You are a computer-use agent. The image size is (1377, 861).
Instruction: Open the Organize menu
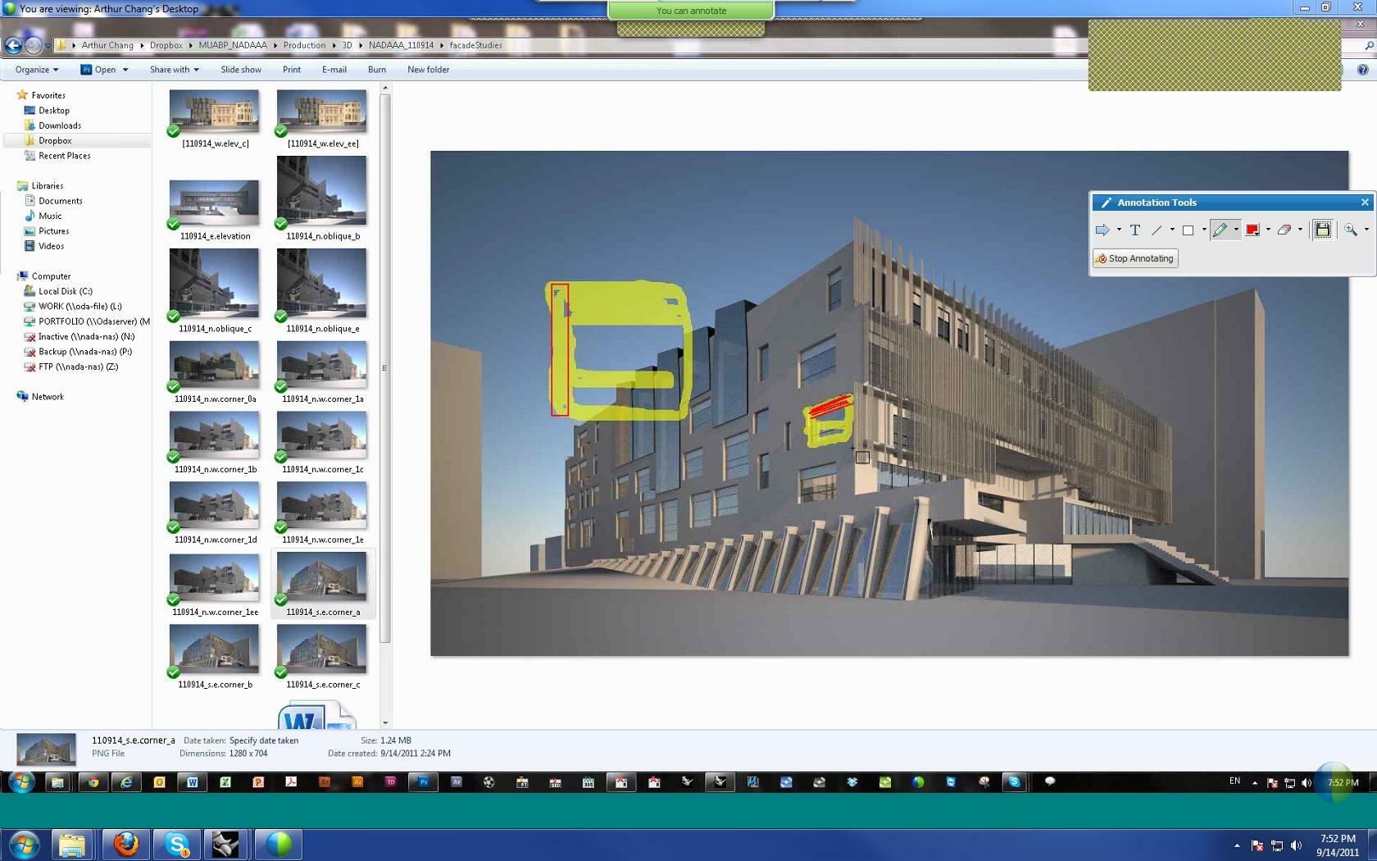tap(37, 70)
